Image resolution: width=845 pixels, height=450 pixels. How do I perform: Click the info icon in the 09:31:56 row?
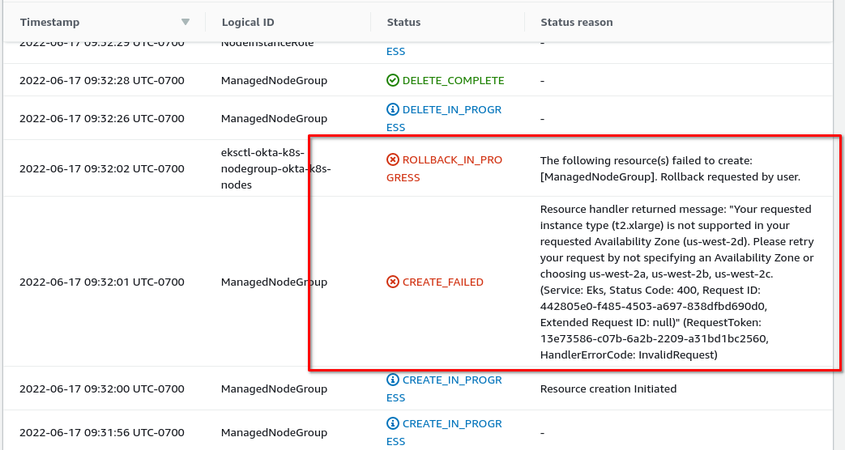[x=393, y=424]
